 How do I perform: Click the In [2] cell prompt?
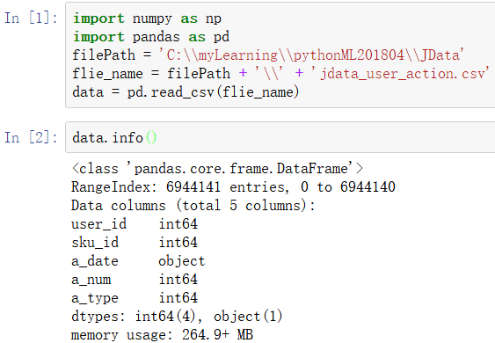tap(31, 137)
